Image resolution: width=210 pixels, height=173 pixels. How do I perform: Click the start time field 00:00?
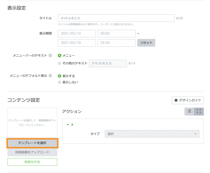[116, 34]
